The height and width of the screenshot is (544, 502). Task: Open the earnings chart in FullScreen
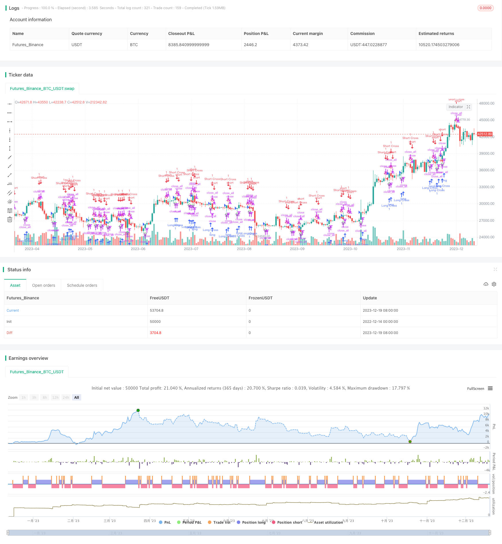(x=476, y=389)
